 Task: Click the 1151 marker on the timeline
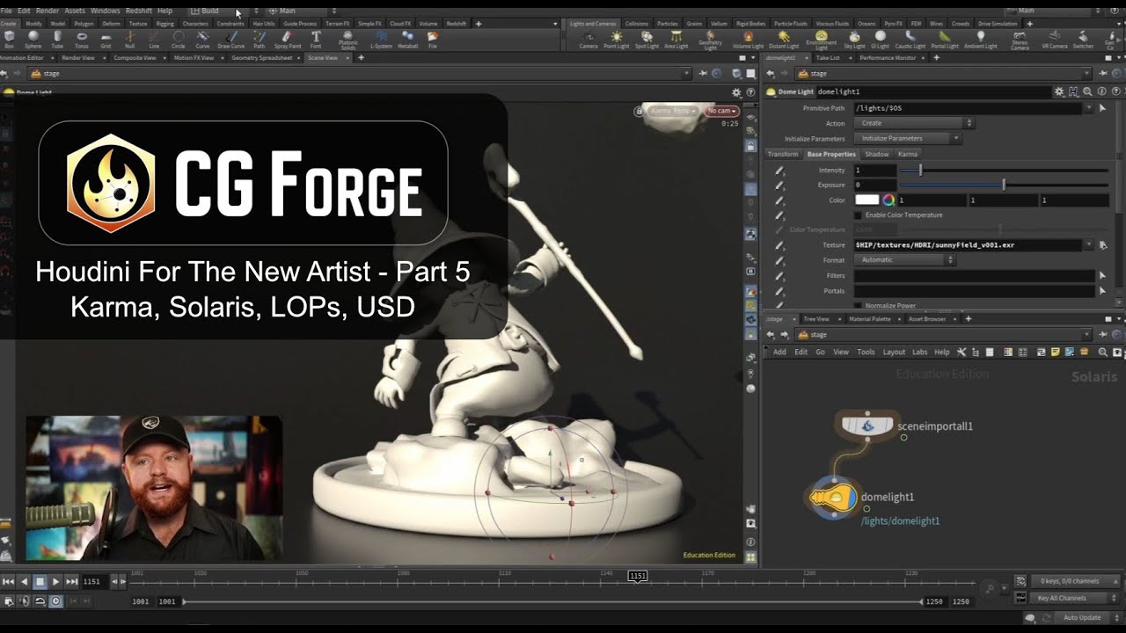638,576
